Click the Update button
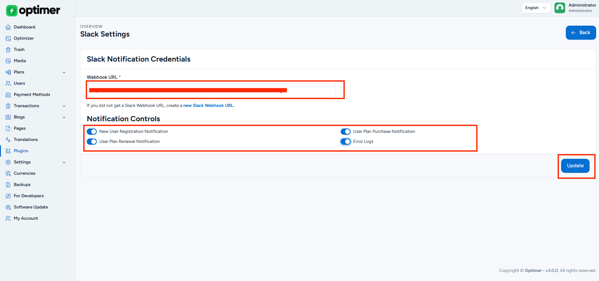599x281 pixels. pyautogui.click(x=575, y=166)
